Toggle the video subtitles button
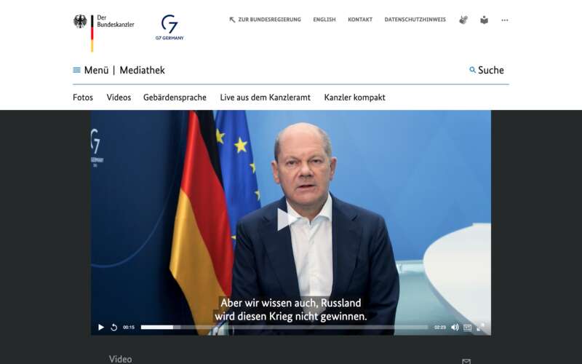The width and height of the screenshot is (582, 364). 467,327
